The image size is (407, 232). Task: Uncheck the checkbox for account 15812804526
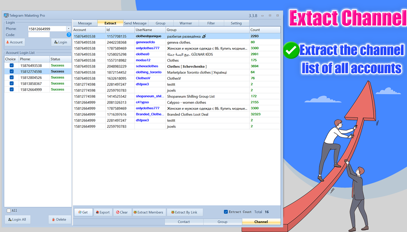click(12, 77)
